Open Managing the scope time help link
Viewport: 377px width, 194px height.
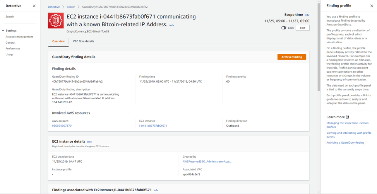point(347,125)
